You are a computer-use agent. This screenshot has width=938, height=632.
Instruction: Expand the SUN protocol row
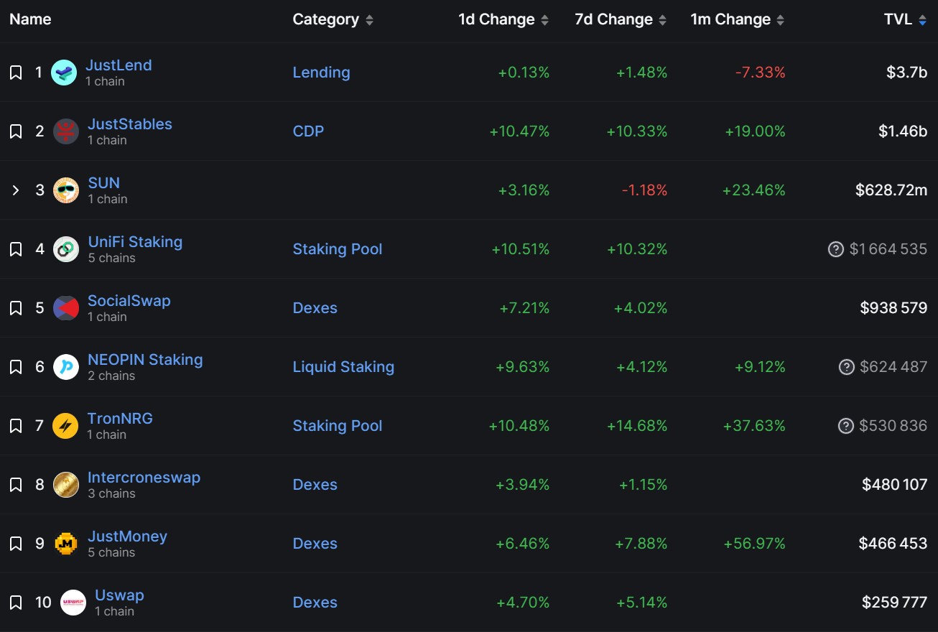click(x=15, y=190)
